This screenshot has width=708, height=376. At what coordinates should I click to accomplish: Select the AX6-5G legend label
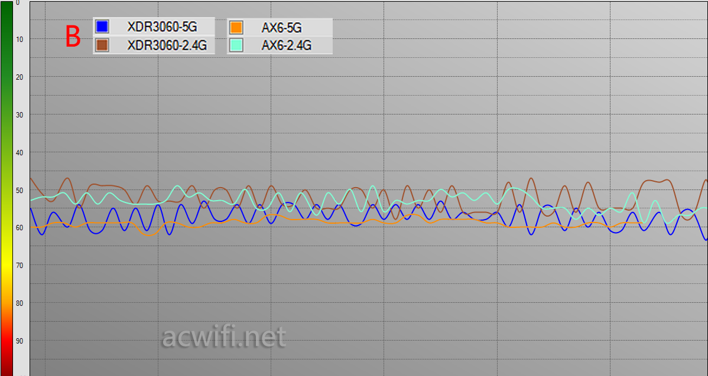pos(281,28)
